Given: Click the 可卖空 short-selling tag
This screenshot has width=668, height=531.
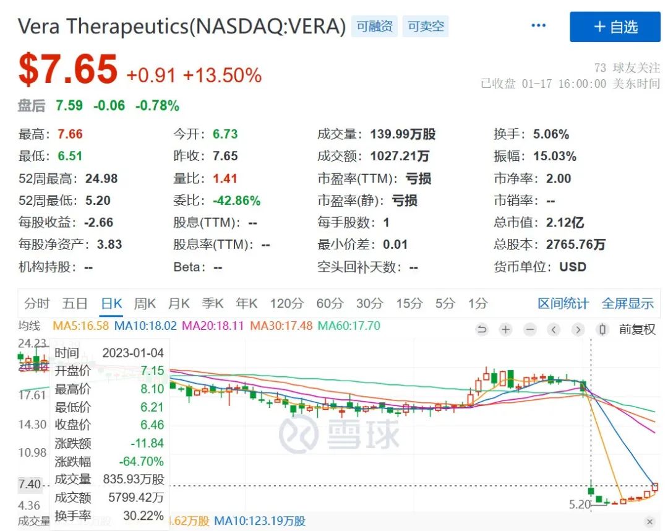Looking at the screenshot, I should coord(426,27).
